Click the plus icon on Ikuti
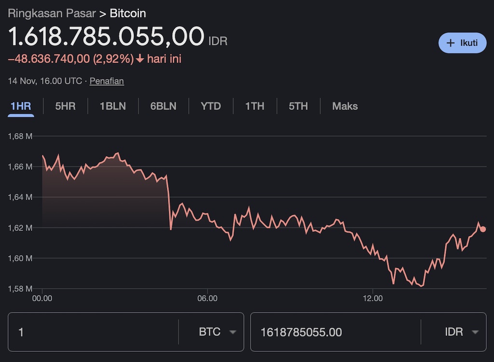494x362 pixels. [451, 43]
